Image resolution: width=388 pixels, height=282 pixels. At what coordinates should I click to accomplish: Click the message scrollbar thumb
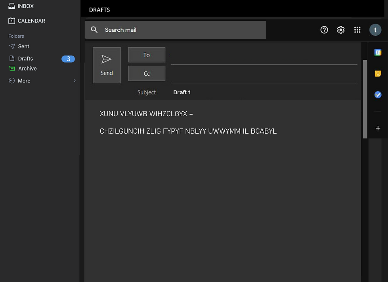[365, 99]
